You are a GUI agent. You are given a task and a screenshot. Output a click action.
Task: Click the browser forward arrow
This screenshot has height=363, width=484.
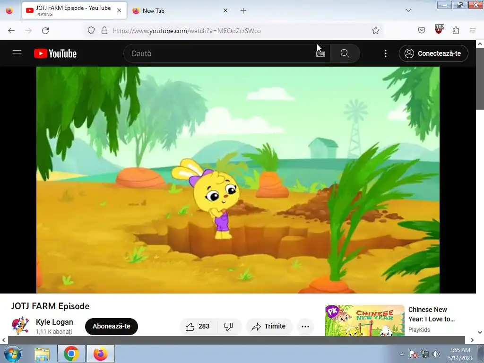tap(28, 31)
